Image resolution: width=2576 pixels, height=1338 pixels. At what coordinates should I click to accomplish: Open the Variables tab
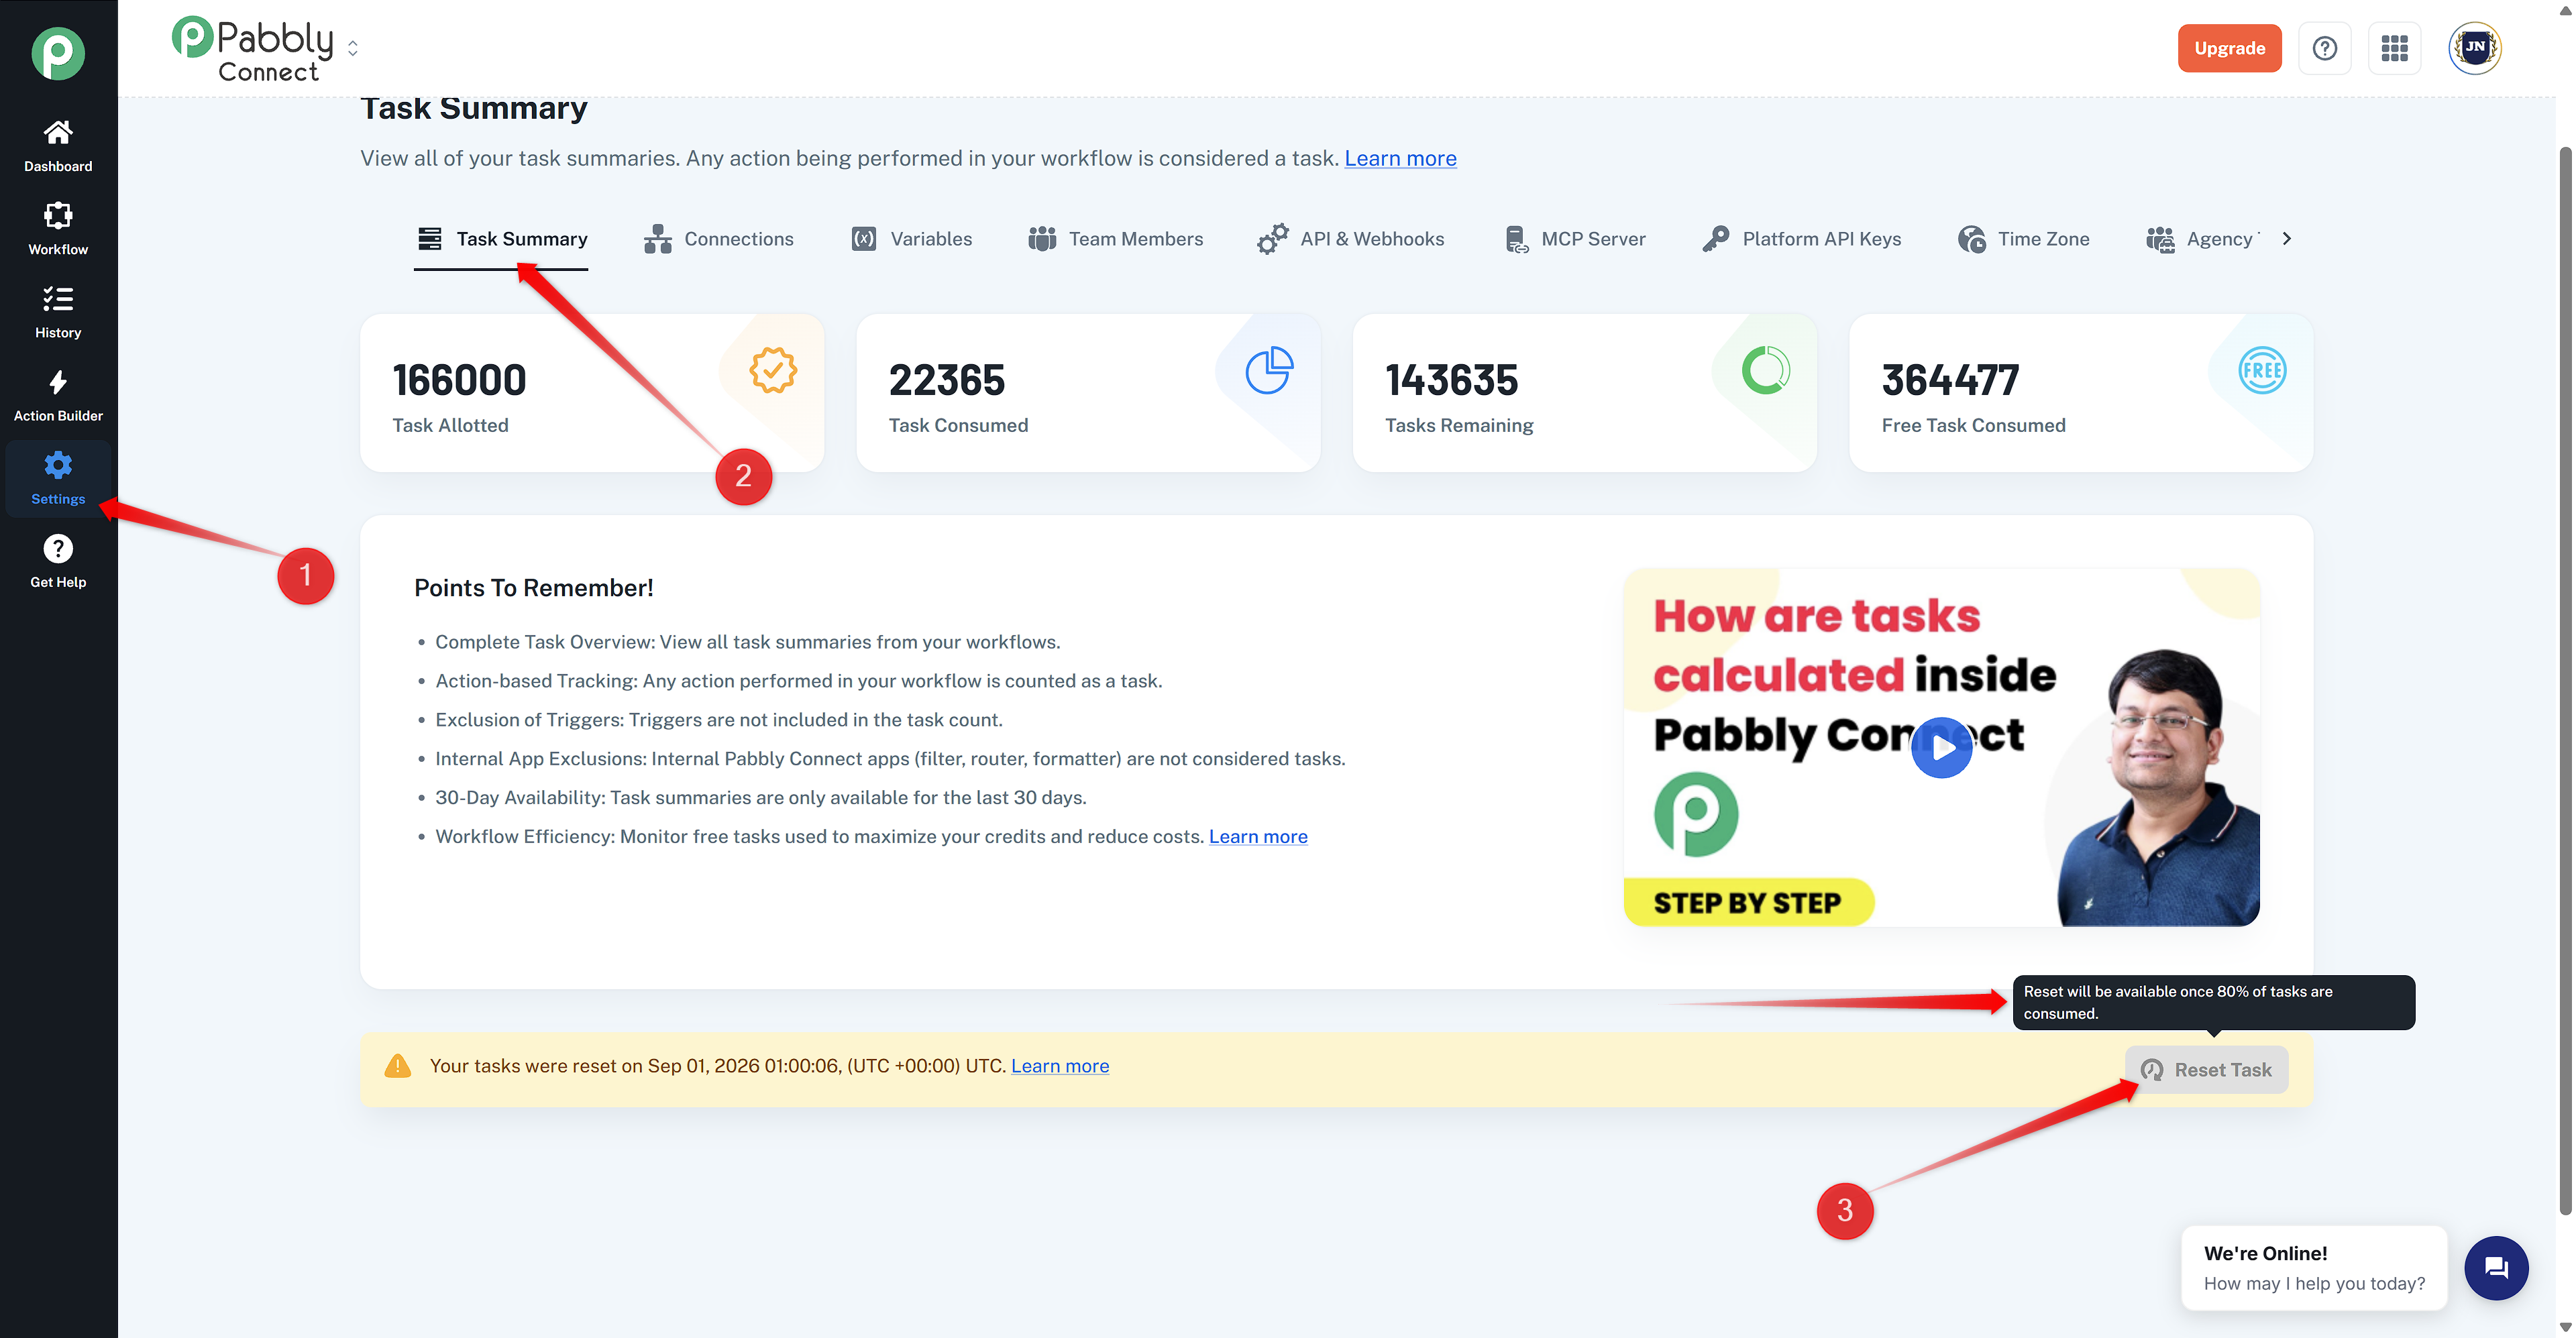coord(911,239)
